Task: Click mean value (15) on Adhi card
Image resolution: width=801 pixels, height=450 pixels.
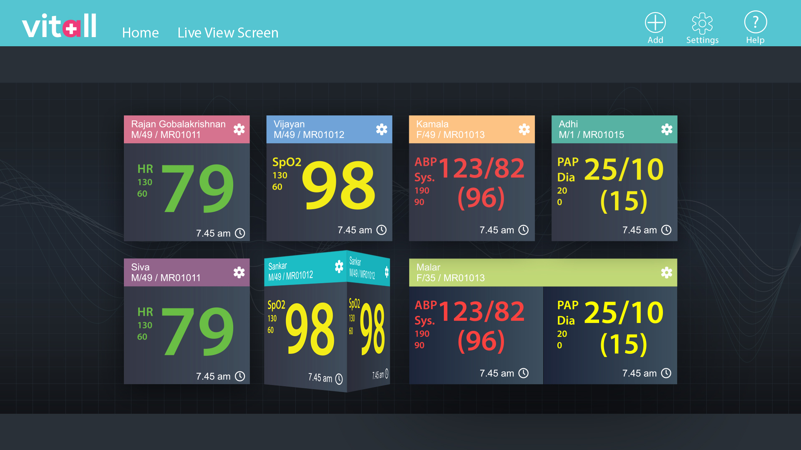Action: pyautogui.click(x=624, y=201)
